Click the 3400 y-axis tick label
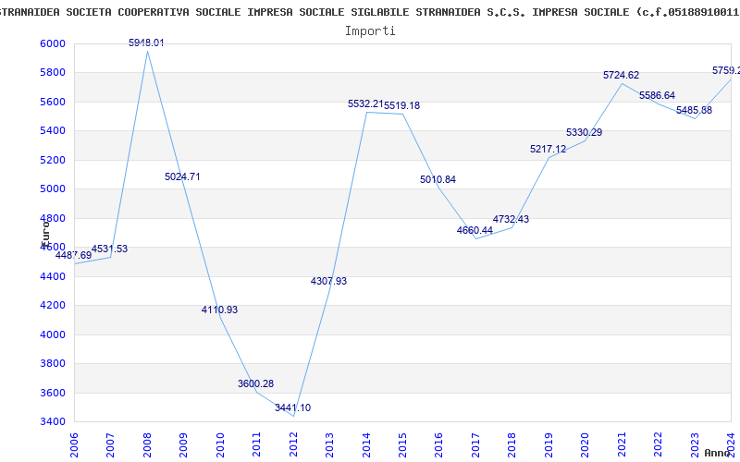The height and width of the screenshot is (462, 740). (53, 422)
